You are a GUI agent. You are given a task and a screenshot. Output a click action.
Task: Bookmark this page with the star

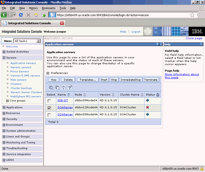192,15
